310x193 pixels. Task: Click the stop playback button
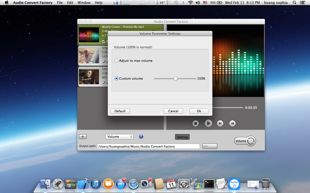(x=195, y=123)
